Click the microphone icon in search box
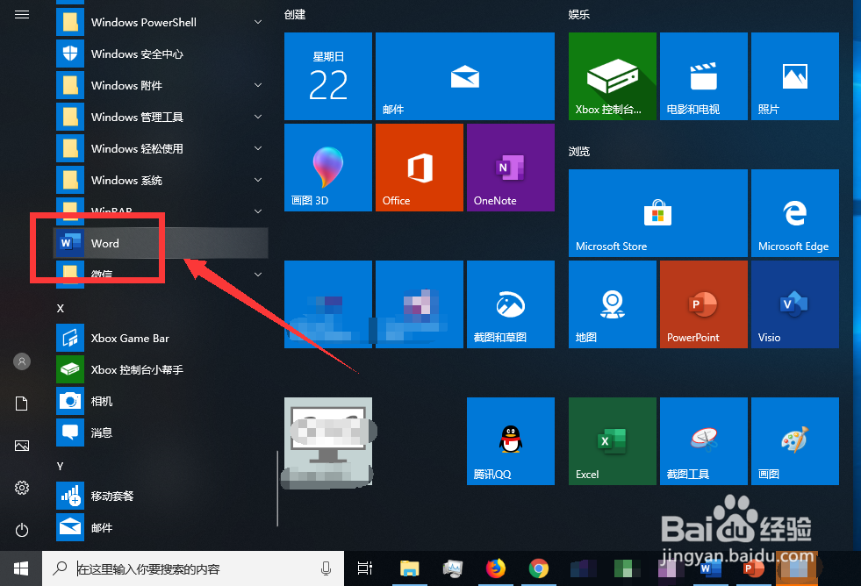The image size is (861, 586). (326, 569)
